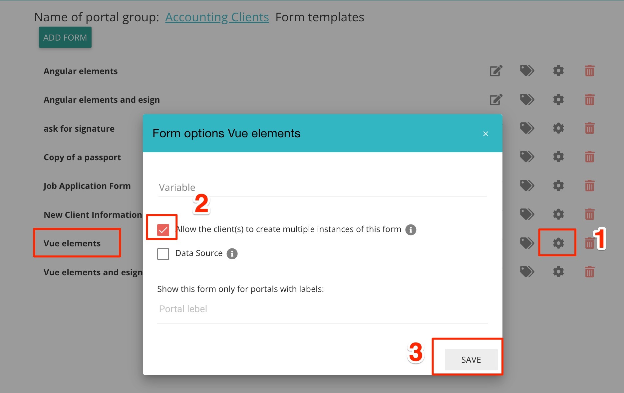The width and height of the screenshot is (624, 393).
Task: Delete the Angular elements form via trash icon
Action: pos(589,70)
